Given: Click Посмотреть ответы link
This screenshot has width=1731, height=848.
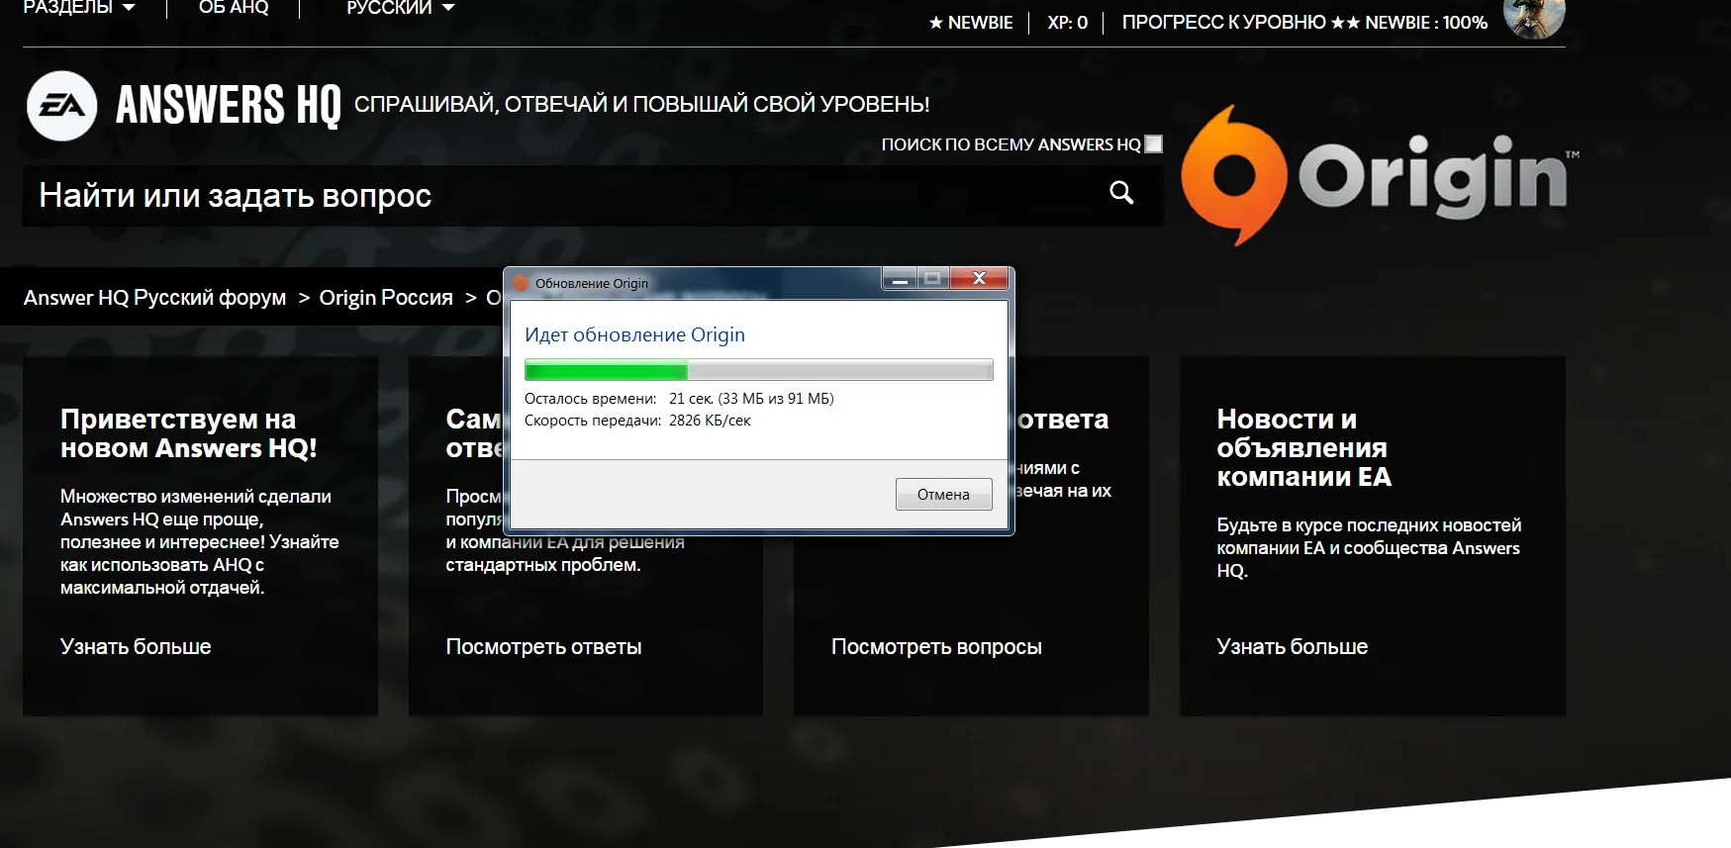Looking at the screenshot, I should [543, 647].
